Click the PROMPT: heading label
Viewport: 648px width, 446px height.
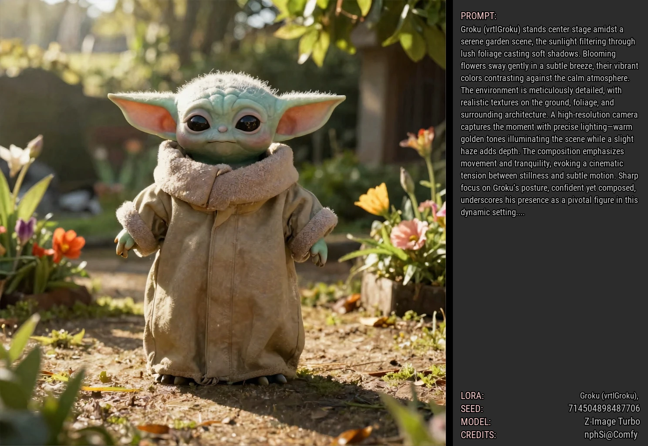point(478,16)
